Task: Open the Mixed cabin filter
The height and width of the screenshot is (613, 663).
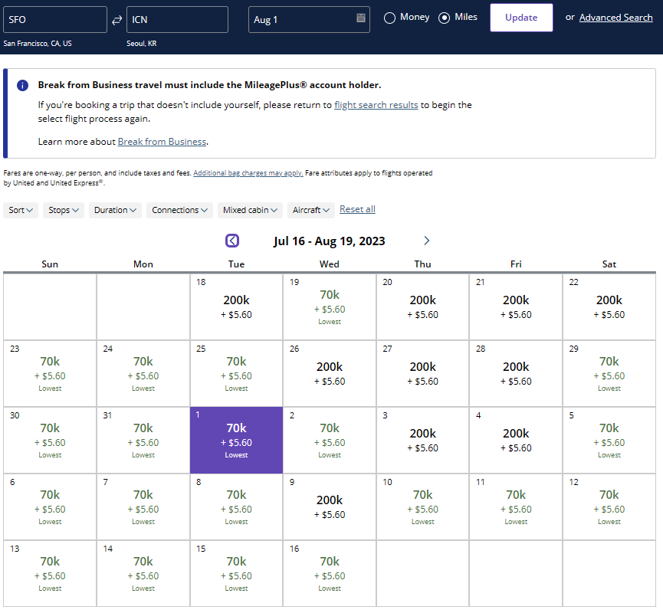Action: (250, 210)
